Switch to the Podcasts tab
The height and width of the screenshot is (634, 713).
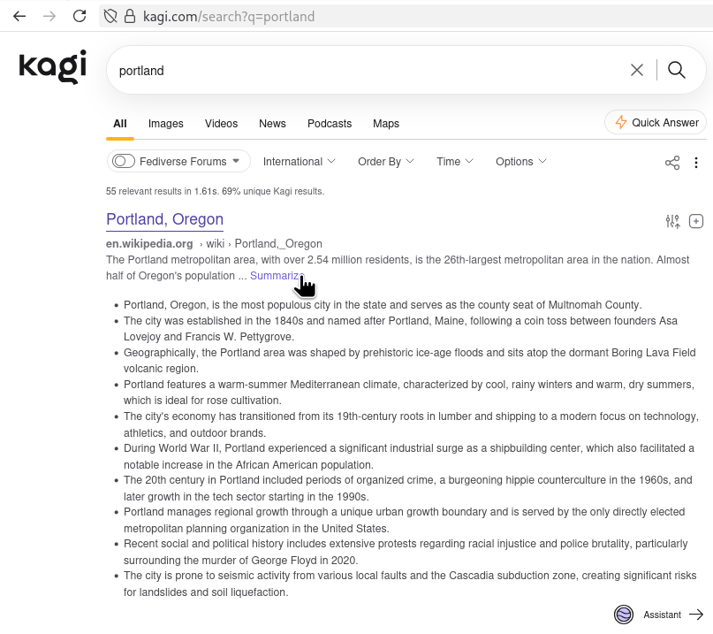tap(330, 124)
